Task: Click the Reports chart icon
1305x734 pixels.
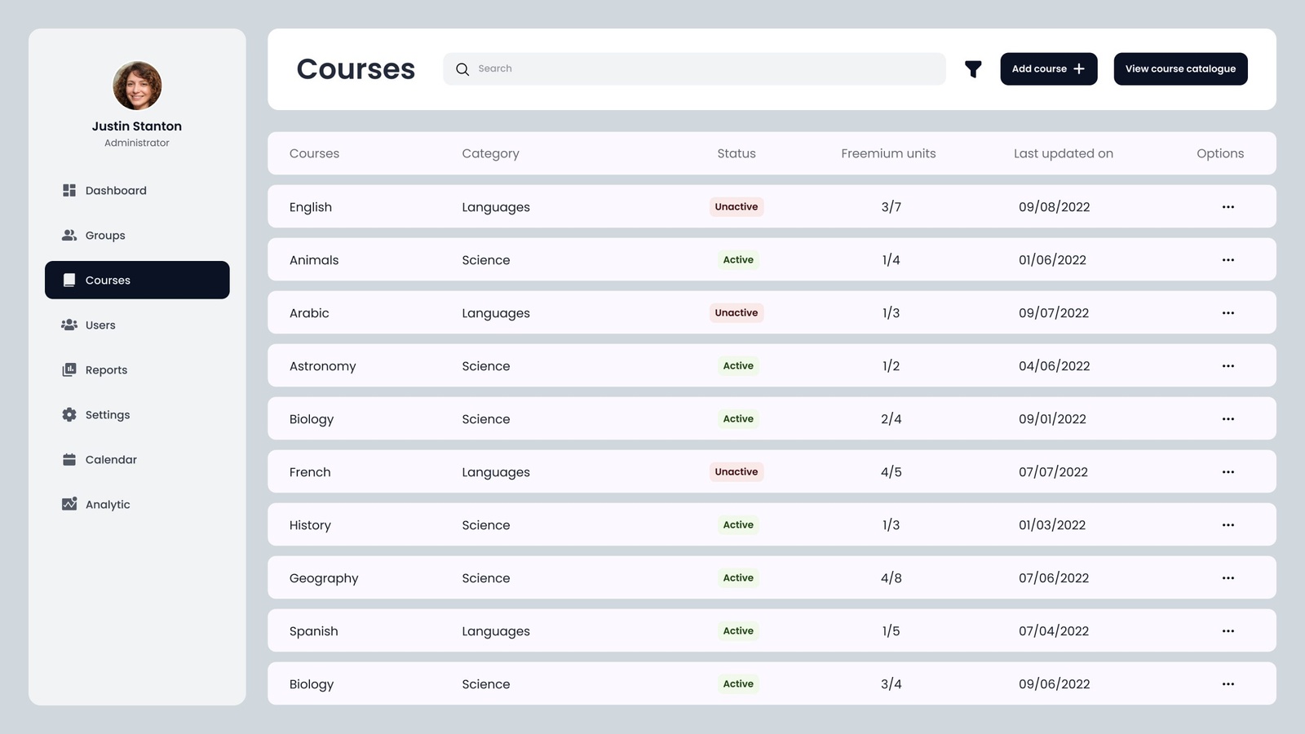Action: 69,369
